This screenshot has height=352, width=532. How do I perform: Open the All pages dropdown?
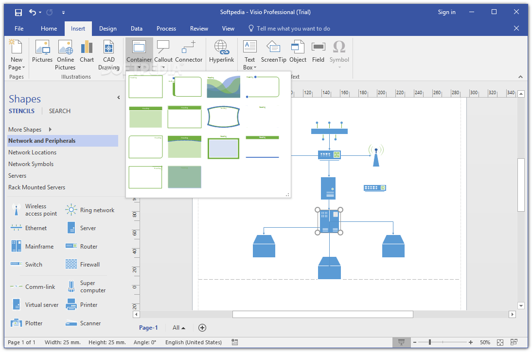click(x=178, y=328)
